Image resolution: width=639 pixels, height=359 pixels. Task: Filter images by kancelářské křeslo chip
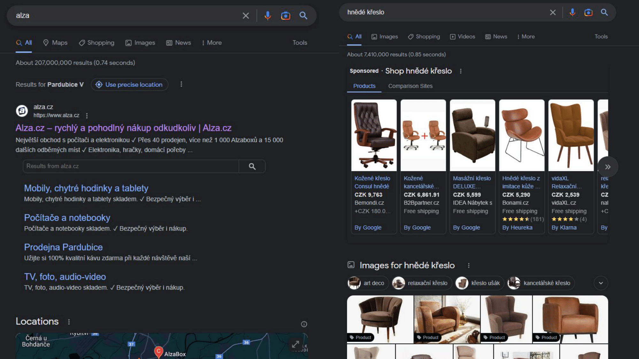click(x=541, y=283)
